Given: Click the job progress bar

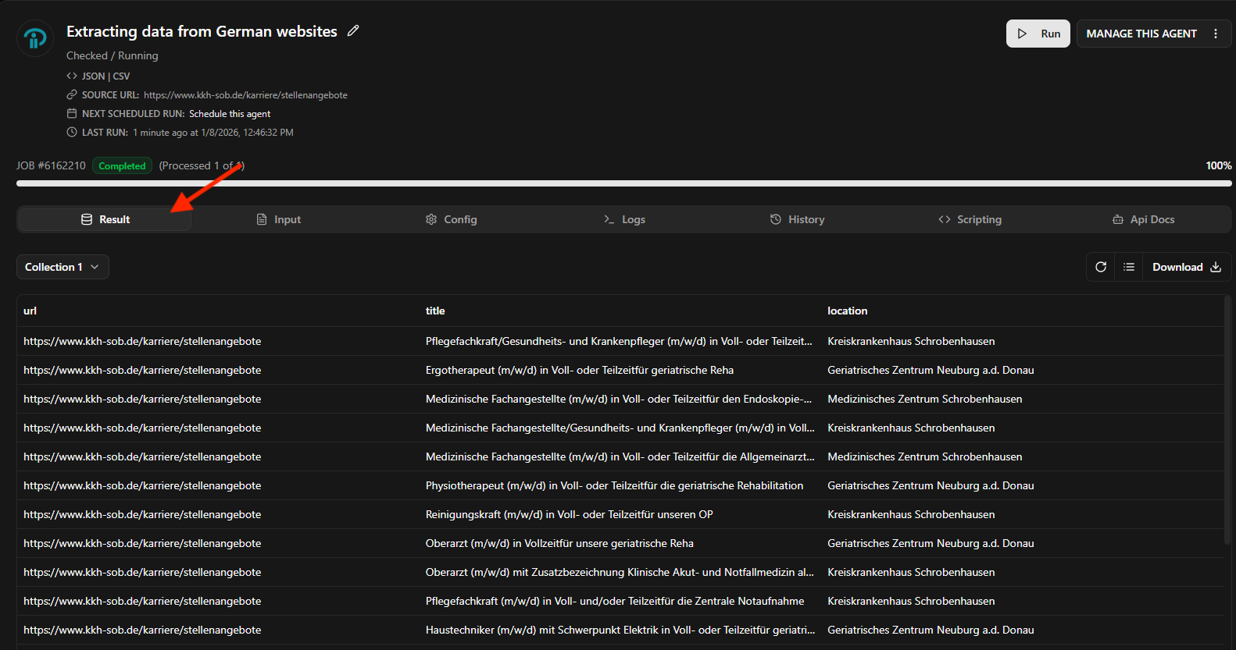Looking at the screenshot, I should (x=623, y=183).
